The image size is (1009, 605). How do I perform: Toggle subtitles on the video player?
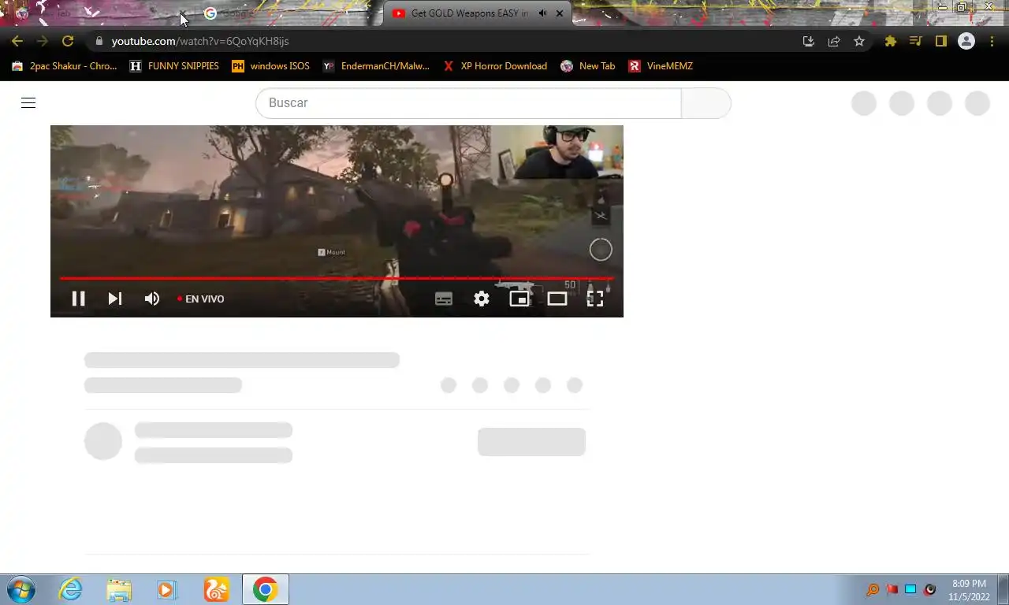(444, 299)
